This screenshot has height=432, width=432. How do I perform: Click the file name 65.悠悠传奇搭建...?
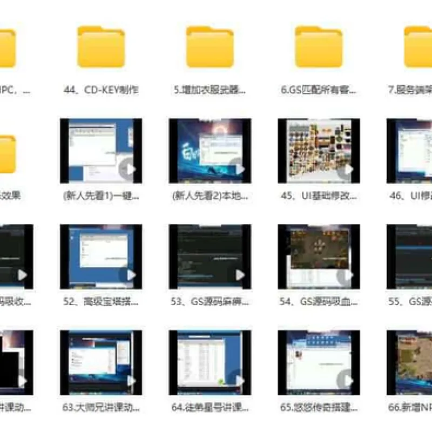click(319, 408)
